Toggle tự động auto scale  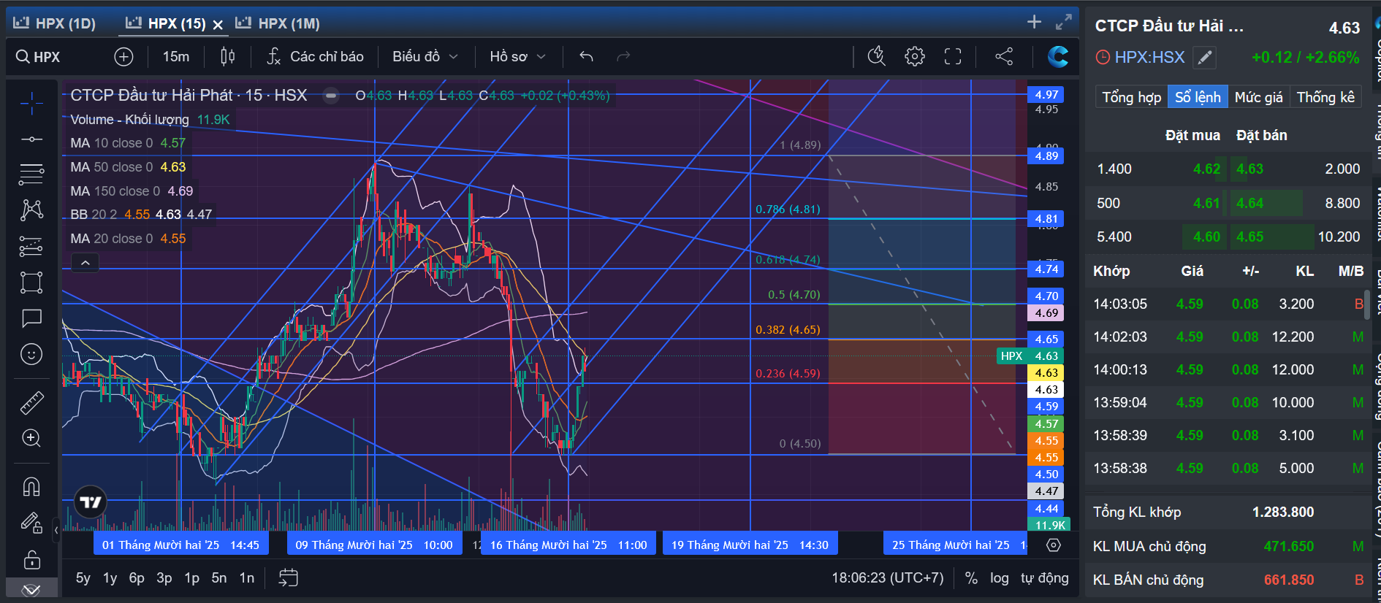click(1045, 578)
